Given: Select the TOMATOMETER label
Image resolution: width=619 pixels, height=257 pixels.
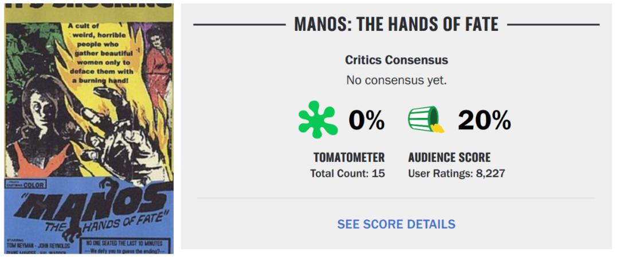Looking at the screenshot, I should [348, 157].
